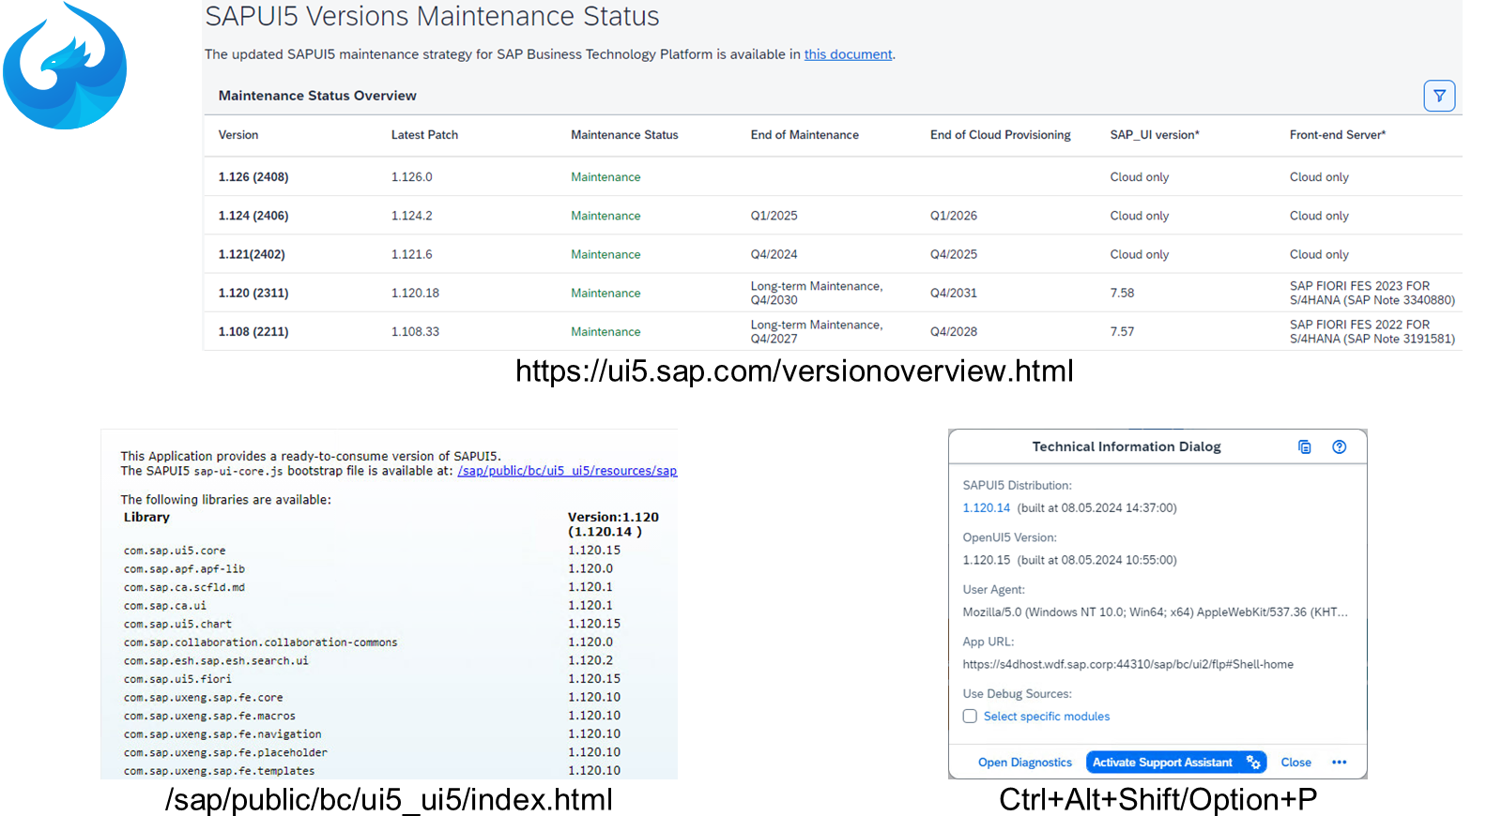This screenshot has width=1502, height=816.
Task: Click the SAP_UI version column header
Action: (x=1155, y=135)
